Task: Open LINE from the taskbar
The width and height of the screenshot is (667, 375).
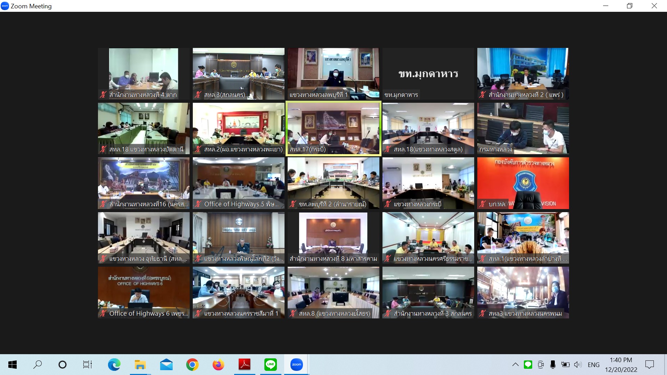Action: tap(270, 365)
